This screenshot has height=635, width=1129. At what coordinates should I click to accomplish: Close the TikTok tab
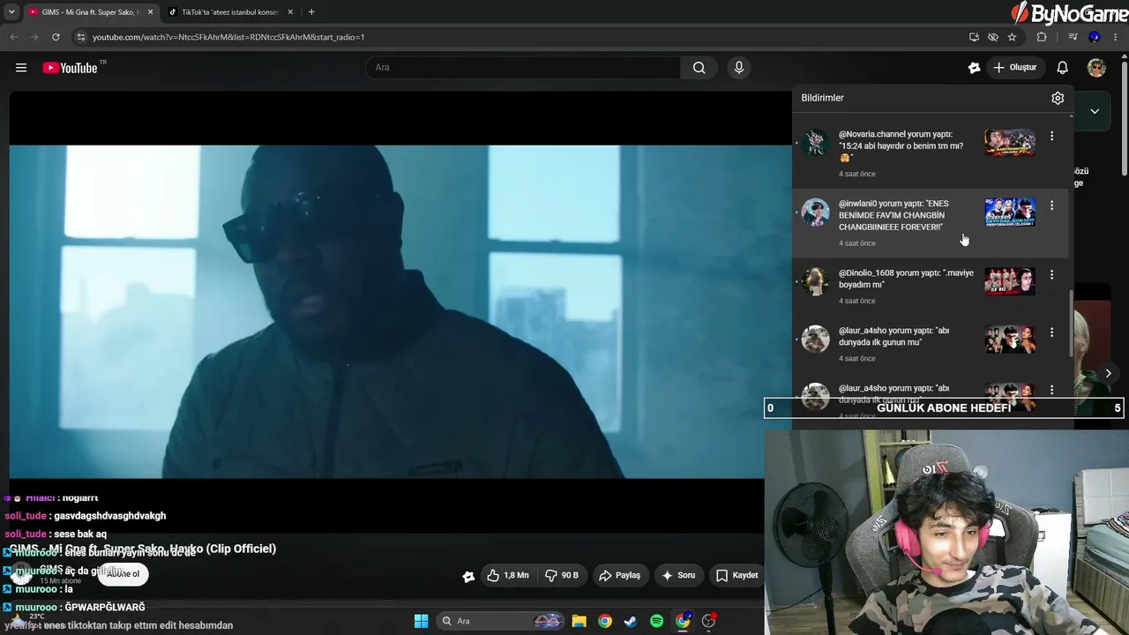[291, 12]
